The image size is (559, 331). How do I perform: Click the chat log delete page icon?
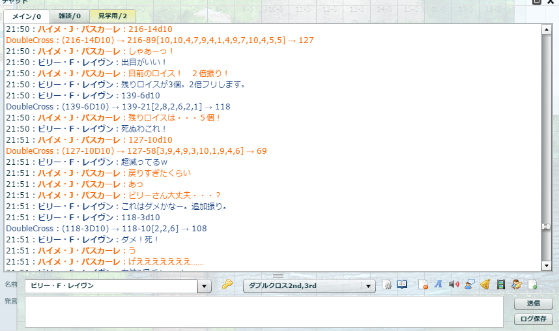(x=423, y=285)
